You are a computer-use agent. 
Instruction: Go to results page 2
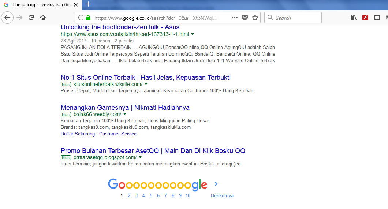[129, 196]
